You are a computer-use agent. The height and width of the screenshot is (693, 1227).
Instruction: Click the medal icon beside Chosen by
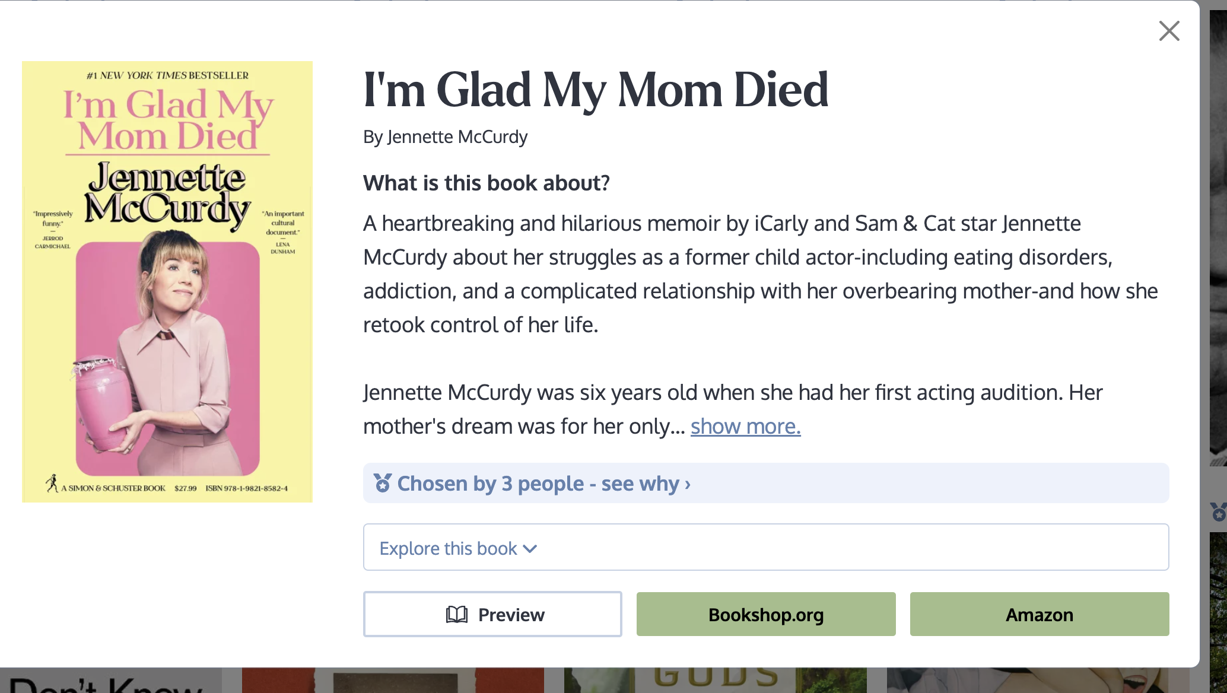(x=383, y=483)
